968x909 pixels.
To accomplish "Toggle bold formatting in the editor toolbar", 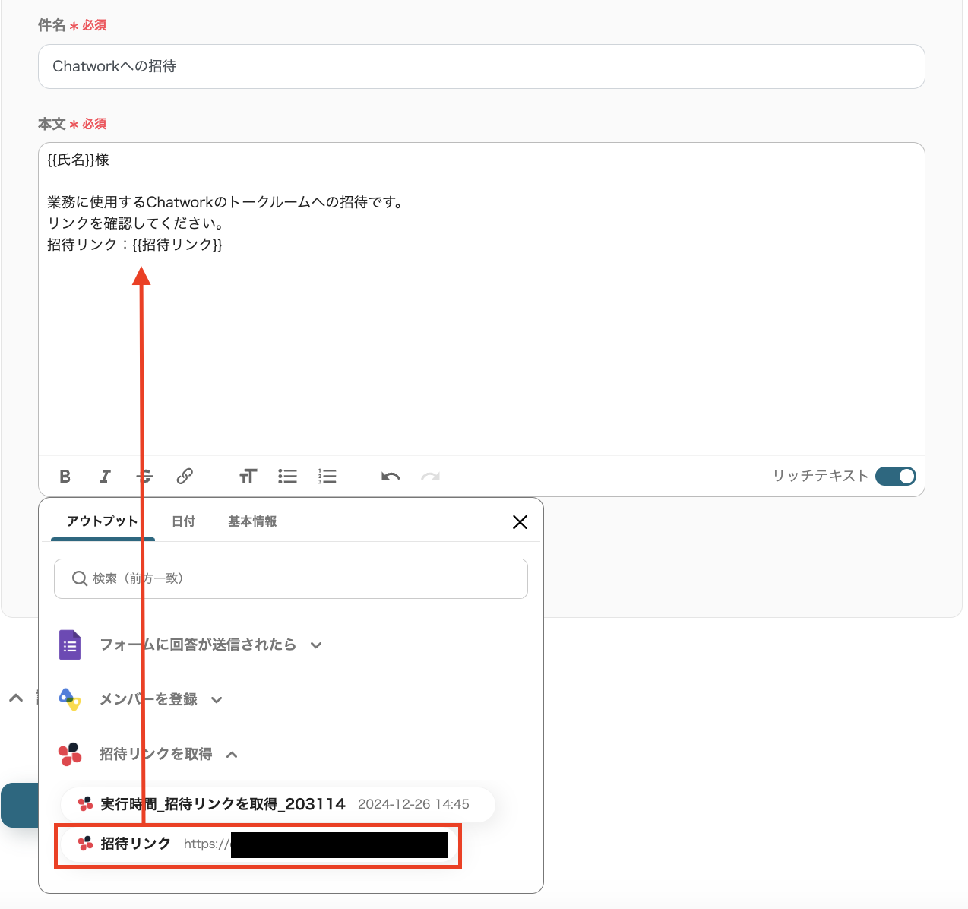I will click(65, 477).
